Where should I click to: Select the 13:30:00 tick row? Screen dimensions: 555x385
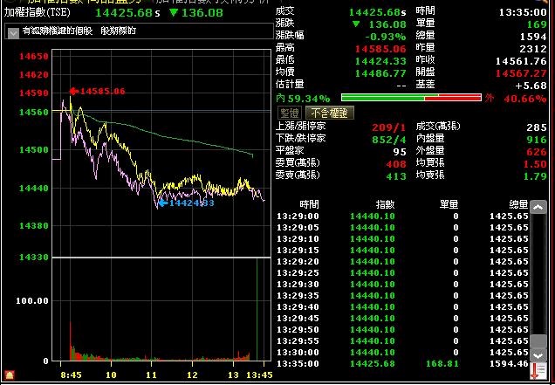tap(402, 353)
